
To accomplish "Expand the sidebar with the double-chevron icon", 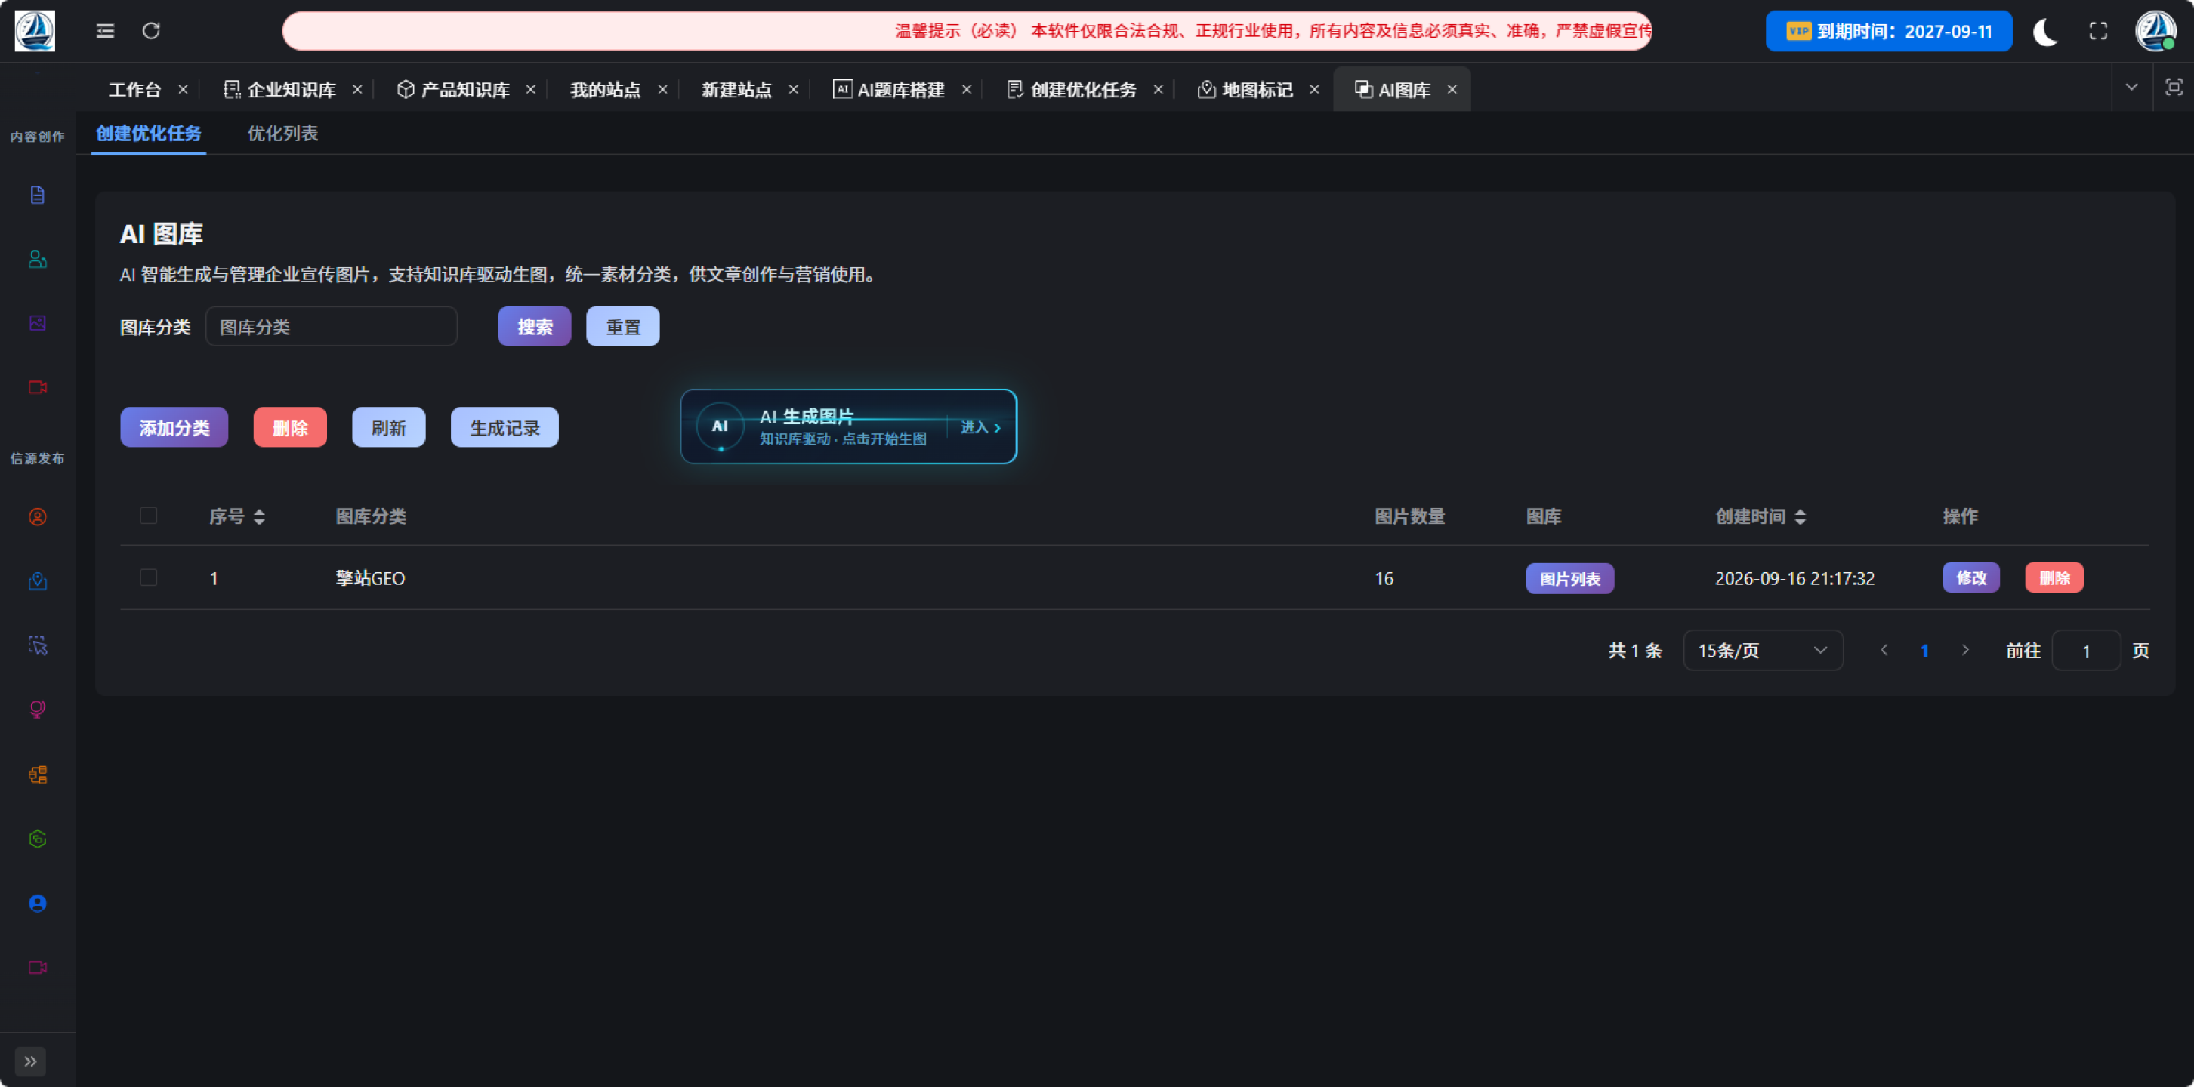I will coord(31,1061).
